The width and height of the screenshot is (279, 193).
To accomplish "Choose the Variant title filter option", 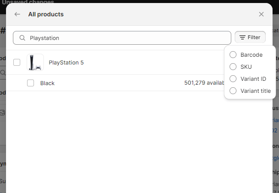I will tap(233, 91).
